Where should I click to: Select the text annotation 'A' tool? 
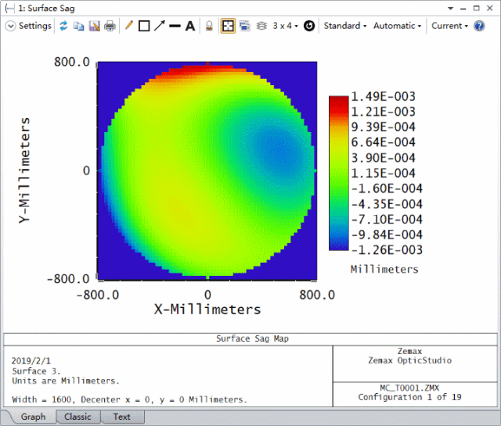189,26
